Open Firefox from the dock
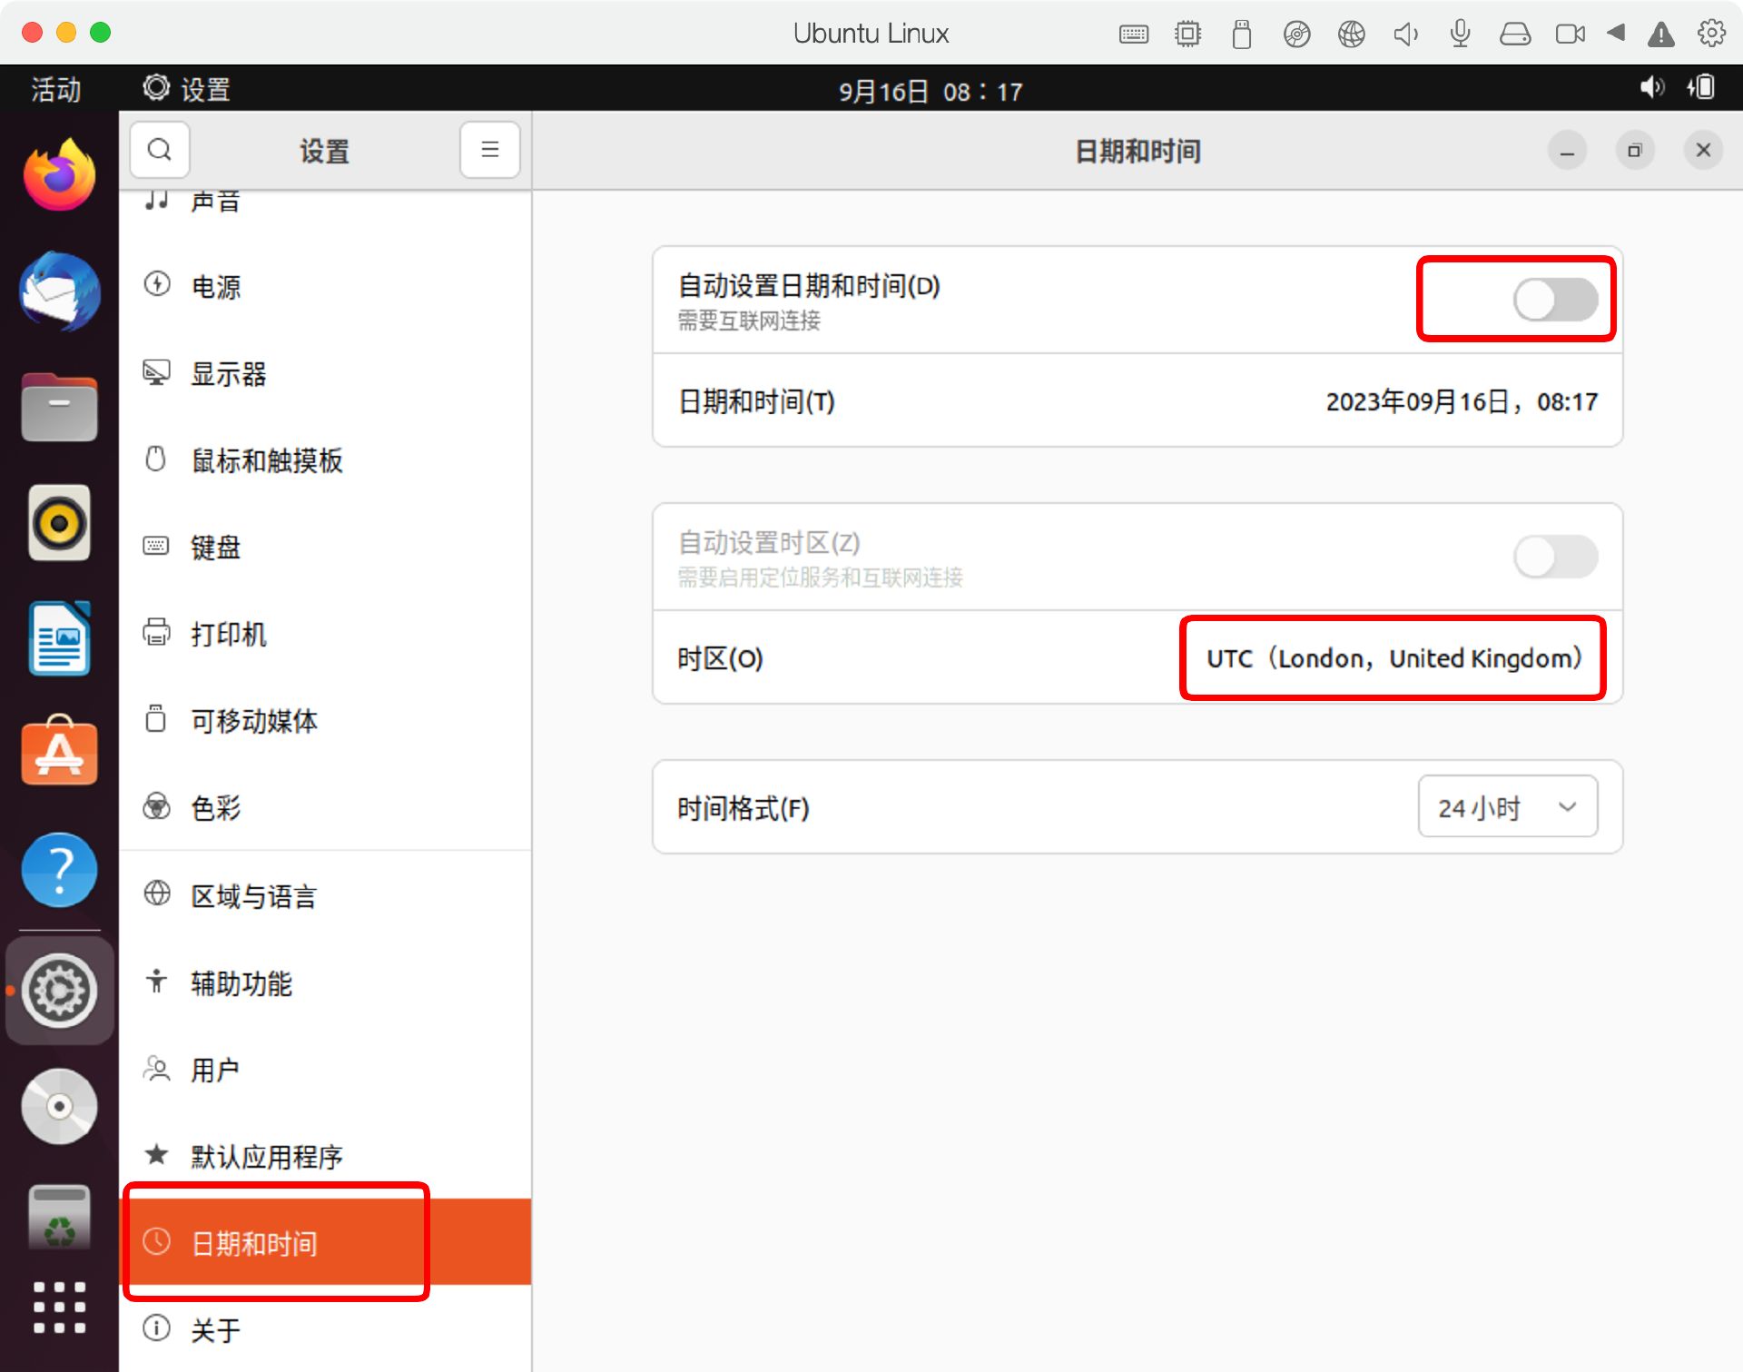 point(59,174)
